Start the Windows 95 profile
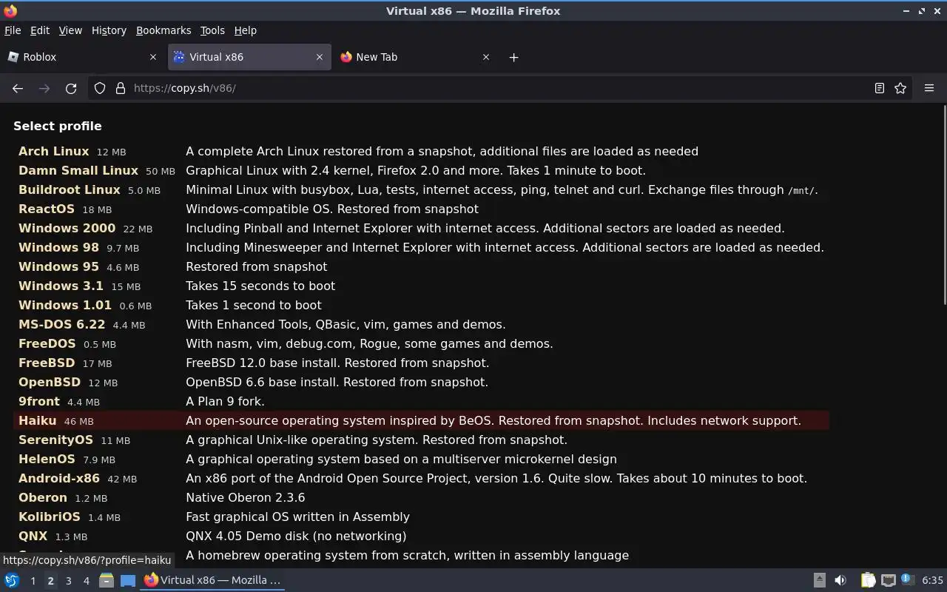This screenshot has width=947, height=592. coord(58,266)
